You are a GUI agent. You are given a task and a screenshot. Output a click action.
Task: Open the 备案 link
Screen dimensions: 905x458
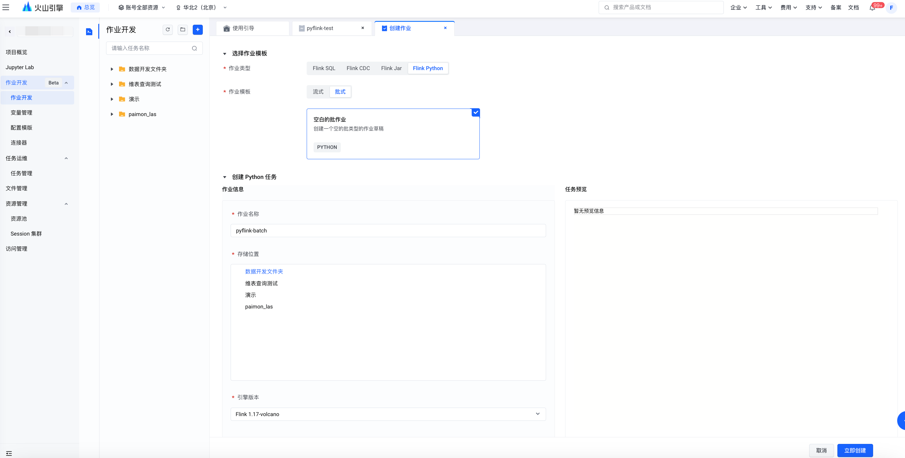[836, 8]
